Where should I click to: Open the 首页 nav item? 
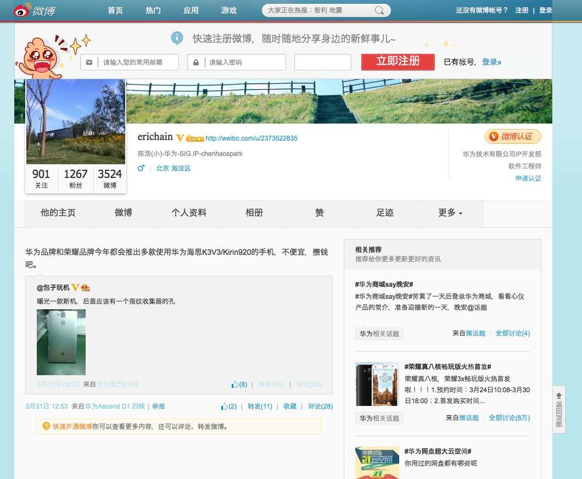point(115,10)
